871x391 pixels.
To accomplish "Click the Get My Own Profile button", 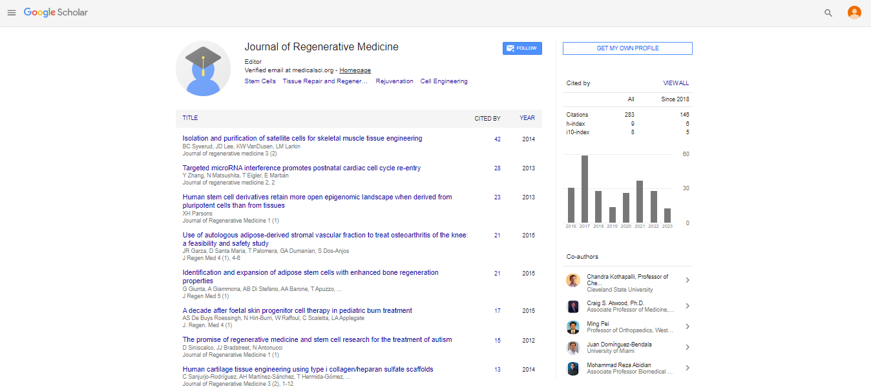I will (627, 48).
